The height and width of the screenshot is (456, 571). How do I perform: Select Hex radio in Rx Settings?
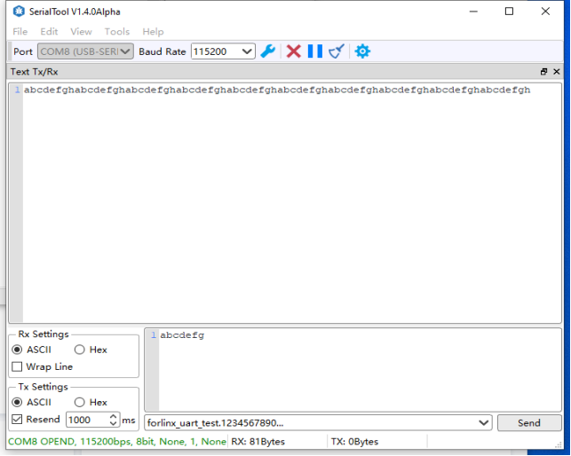point(80,350)
